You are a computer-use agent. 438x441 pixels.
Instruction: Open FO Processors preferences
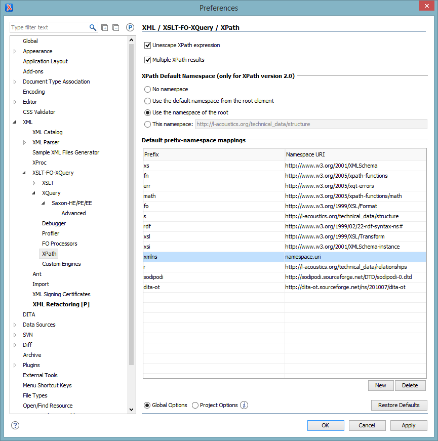59,244
